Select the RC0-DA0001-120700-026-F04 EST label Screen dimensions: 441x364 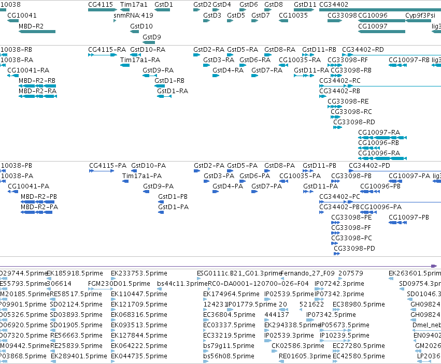tap(258, 284)
